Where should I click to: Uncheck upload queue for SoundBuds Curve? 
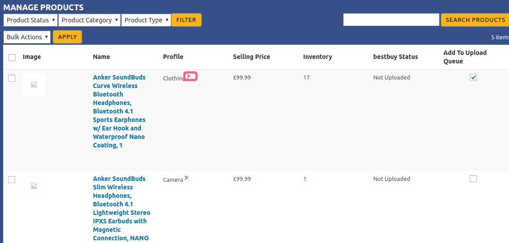click(x=473, y=77)
